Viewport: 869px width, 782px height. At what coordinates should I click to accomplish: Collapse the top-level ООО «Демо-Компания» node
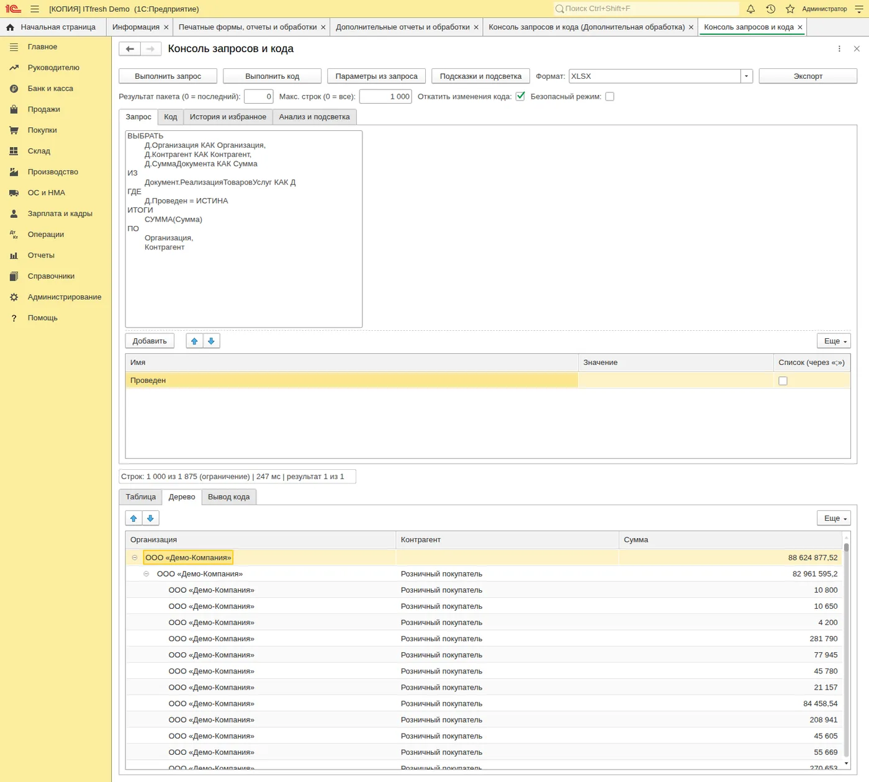[x=135, y=558]
